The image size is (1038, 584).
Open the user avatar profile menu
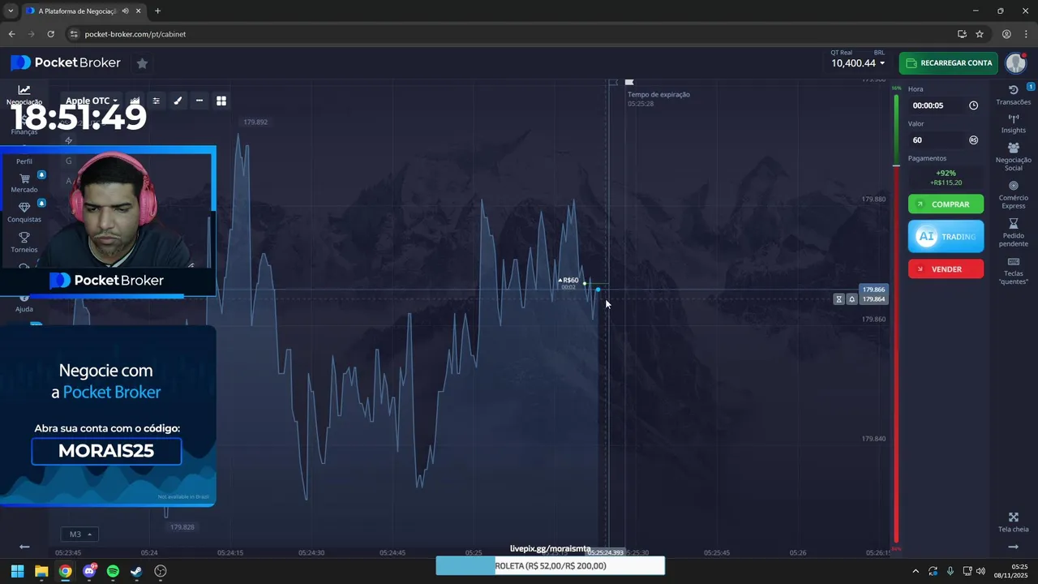click(x=1016, y=62)
